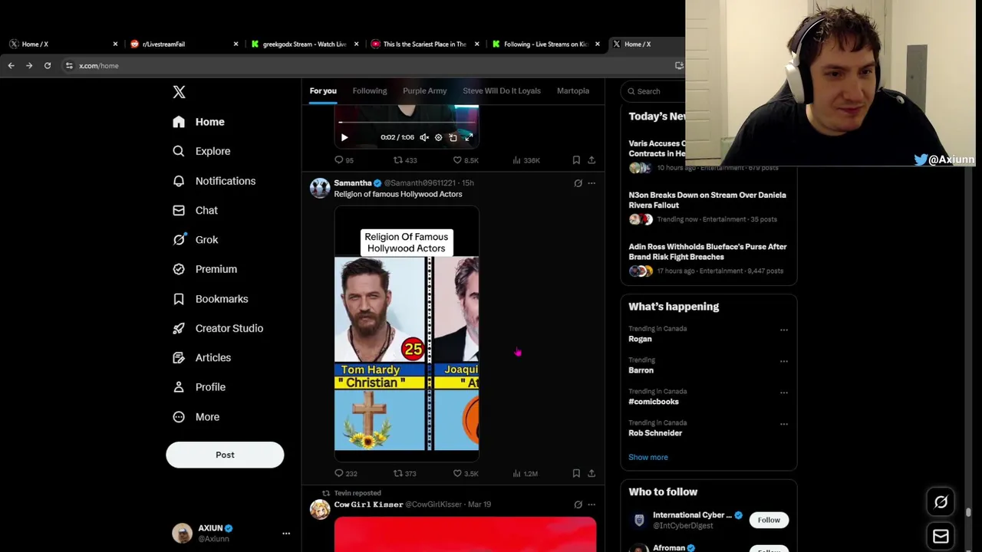The height and width of the screenshot is (552, 982).
Task: Switch to Steve Will Do It Loyals tab
Action: [502, 90]
